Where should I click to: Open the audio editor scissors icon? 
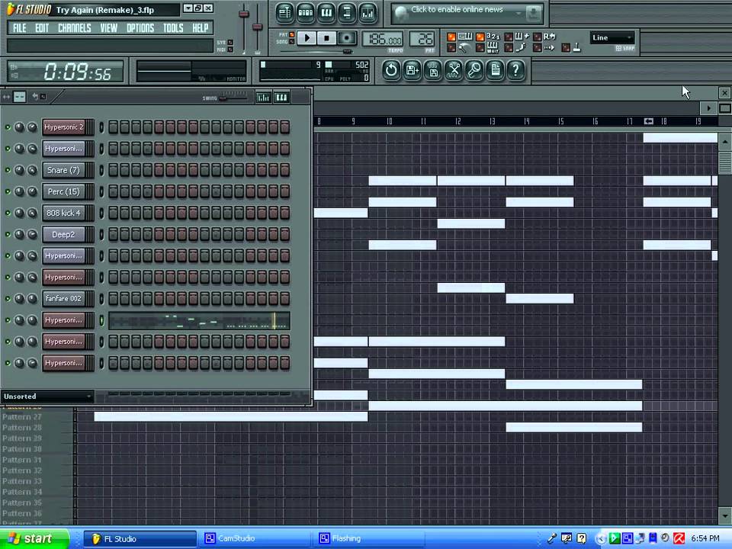[x=454, y=70]
